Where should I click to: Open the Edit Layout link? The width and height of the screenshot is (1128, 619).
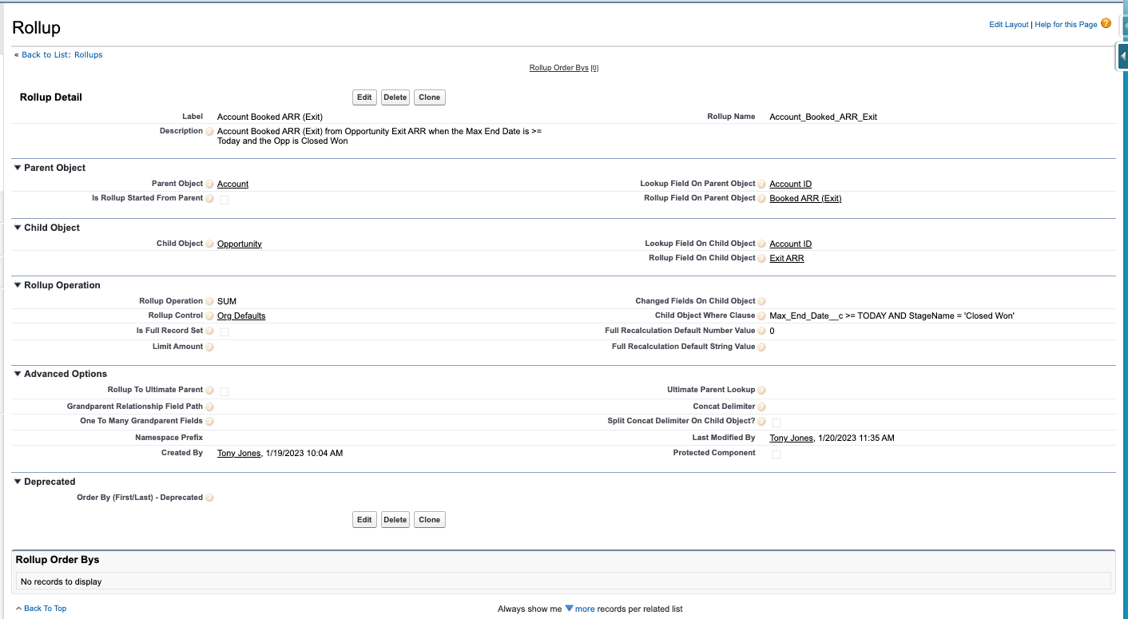(1007, 25)
